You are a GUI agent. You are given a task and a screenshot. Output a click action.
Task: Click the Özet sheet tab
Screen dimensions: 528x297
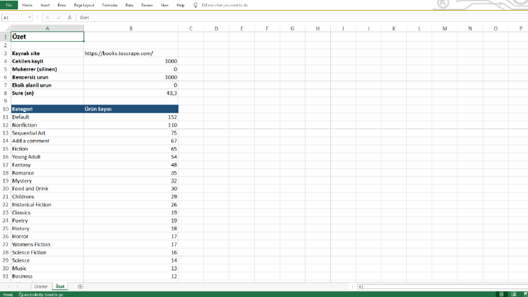pos(60,286)
